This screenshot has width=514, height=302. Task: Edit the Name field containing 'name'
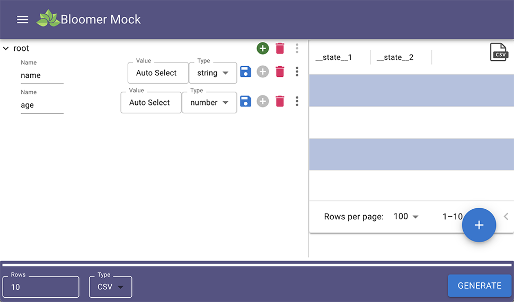pyautogui.click(x=42, y=75)
